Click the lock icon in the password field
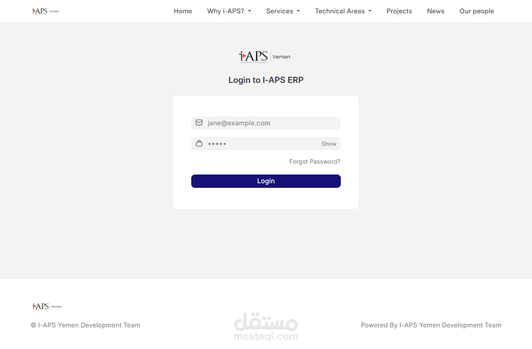Screen dimensions: 532x349 click(x=199, y=143)
